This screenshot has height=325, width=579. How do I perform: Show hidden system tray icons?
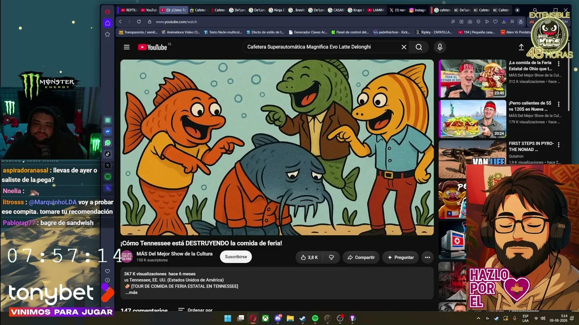(479, 318)
